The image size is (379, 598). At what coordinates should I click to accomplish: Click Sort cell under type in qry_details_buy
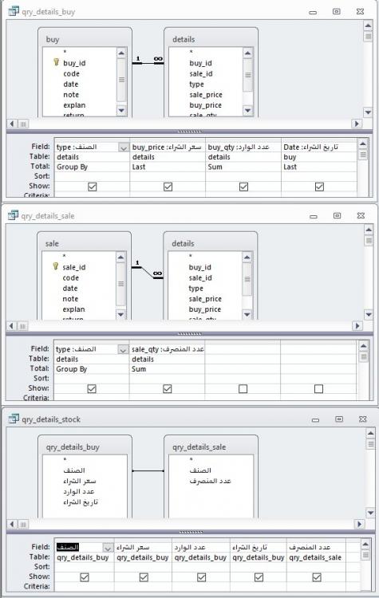click(92, 176)
